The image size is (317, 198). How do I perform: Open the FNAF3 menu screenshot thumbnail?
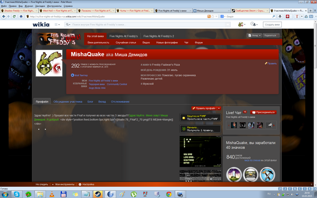pos(200,151)
